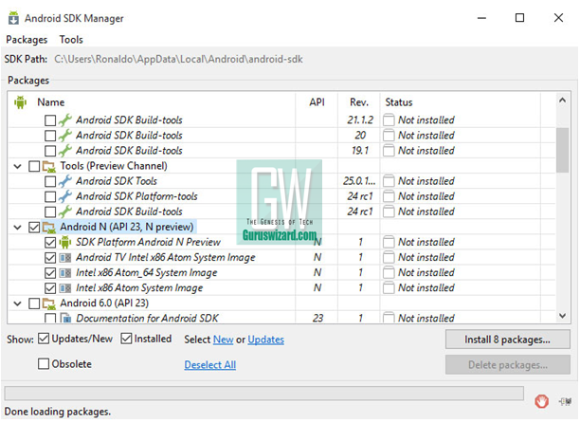Click the Rev. column header
Image resolution: width=580 pixels, height=423 pixels.
coord(359,102)
